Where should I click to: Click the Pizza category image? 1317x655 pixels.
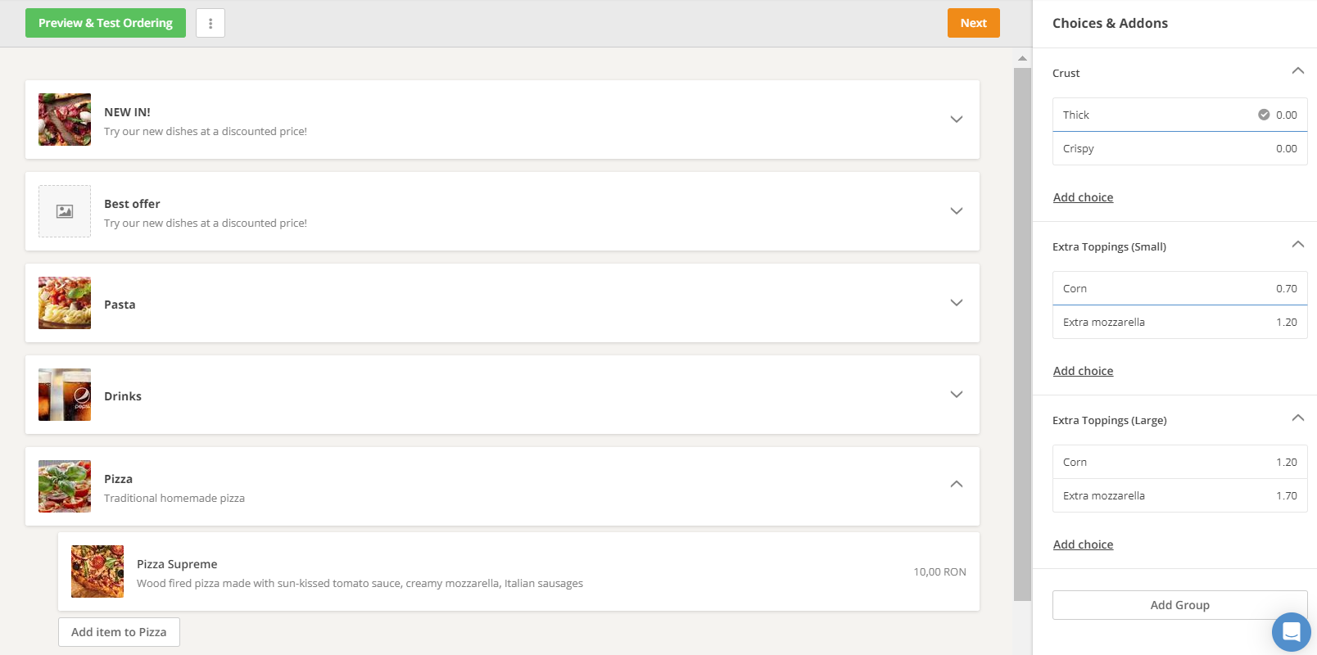point(65,486)
